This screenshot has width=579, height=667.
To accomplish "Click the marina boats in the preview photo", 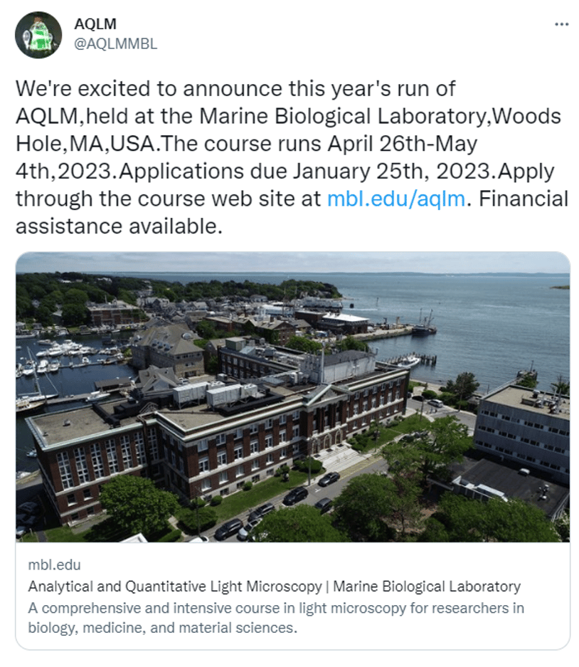I will (64, 352).
